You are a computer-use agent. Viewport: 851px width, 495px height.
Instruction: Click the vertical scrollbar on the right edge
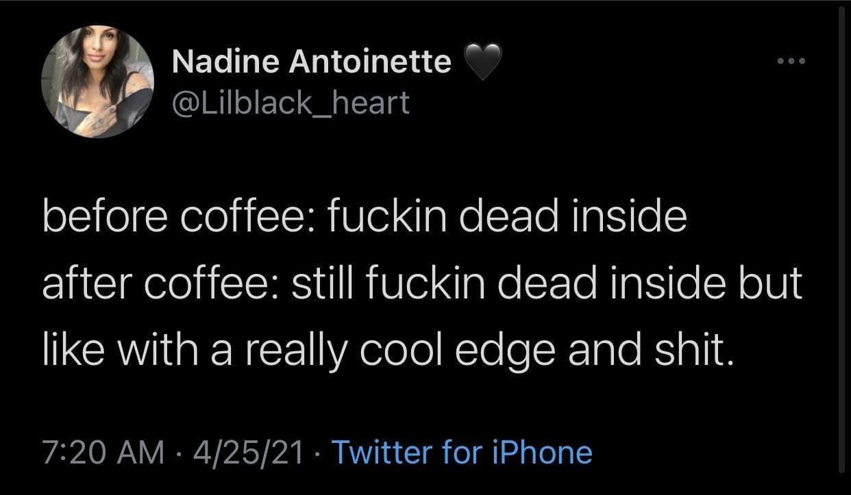coord(842,246)
